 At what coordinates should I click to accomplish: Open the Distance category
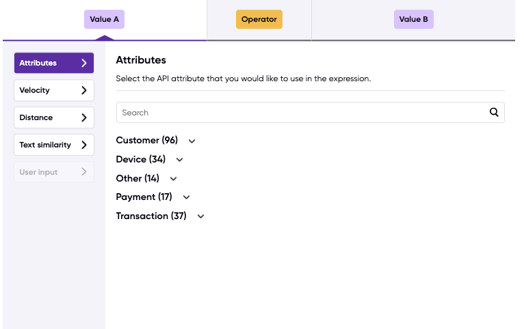pyautogui.click(x=54, y=117)
